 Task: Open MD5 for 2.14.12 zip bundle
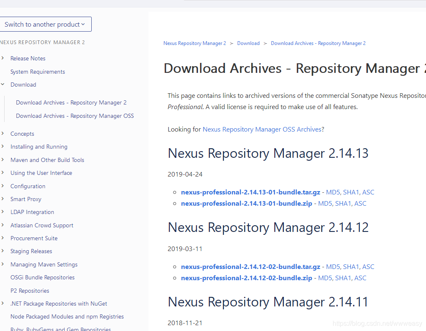tap(325, 278)
